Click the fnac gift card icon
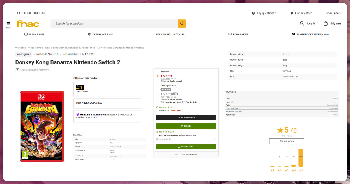Image resolution: width=350 pixels, height=184 pixels. pyautogui.click(x=80, y=87)
